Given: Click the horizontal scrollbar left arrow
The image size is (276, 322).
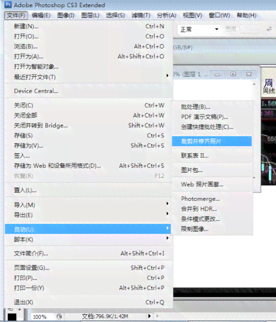Looking at the screenshot, I should point(158,316).
